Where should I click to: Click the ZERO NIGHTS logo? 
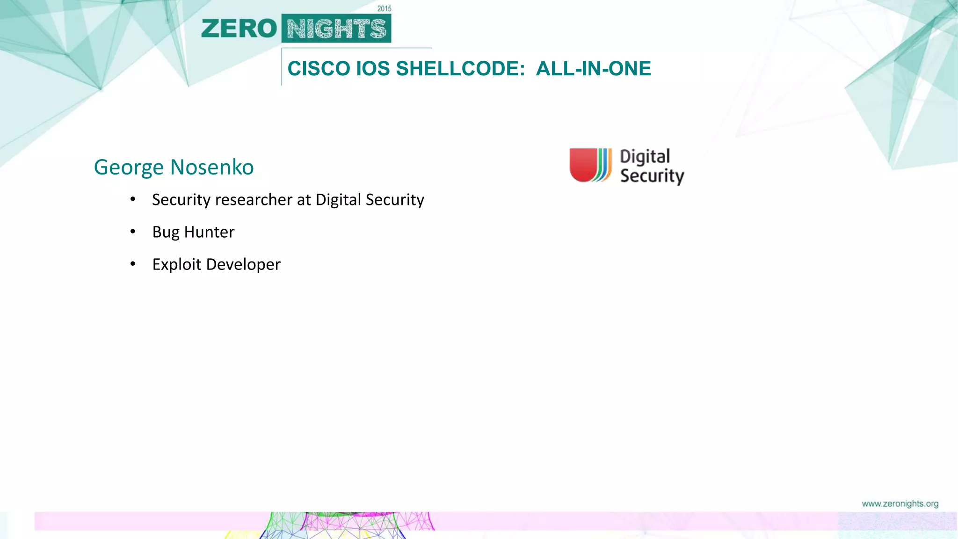click(296, 28)
